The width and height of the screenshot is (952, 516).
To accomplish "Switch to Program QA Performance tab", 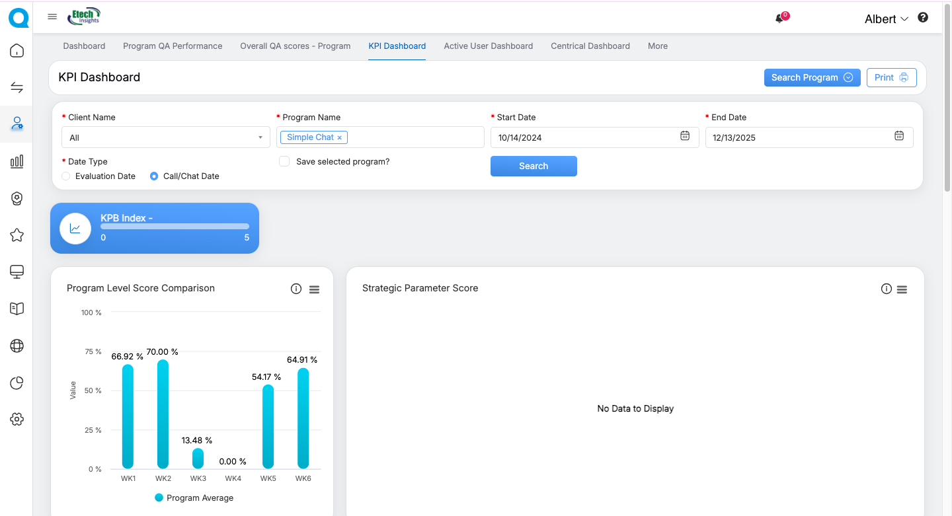I will point(173,46).
